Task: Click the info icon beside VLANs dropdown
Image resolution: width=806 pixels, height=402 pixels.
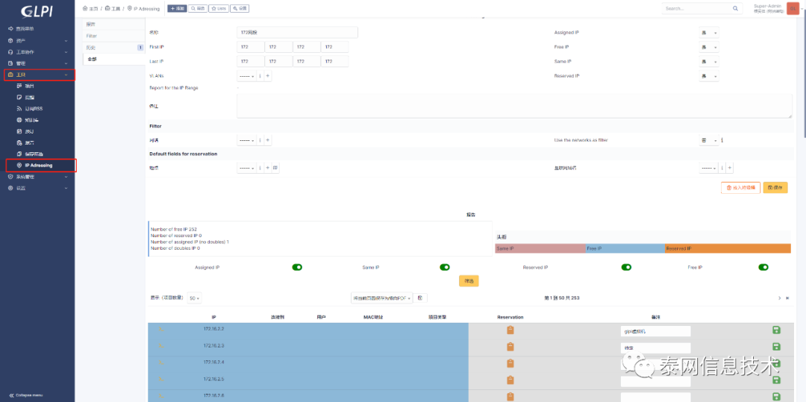Action: (x=260, y=76)
